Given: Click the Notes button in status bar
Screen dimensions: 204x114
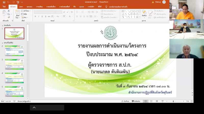Looking at the screenshot, I should 125,101.
